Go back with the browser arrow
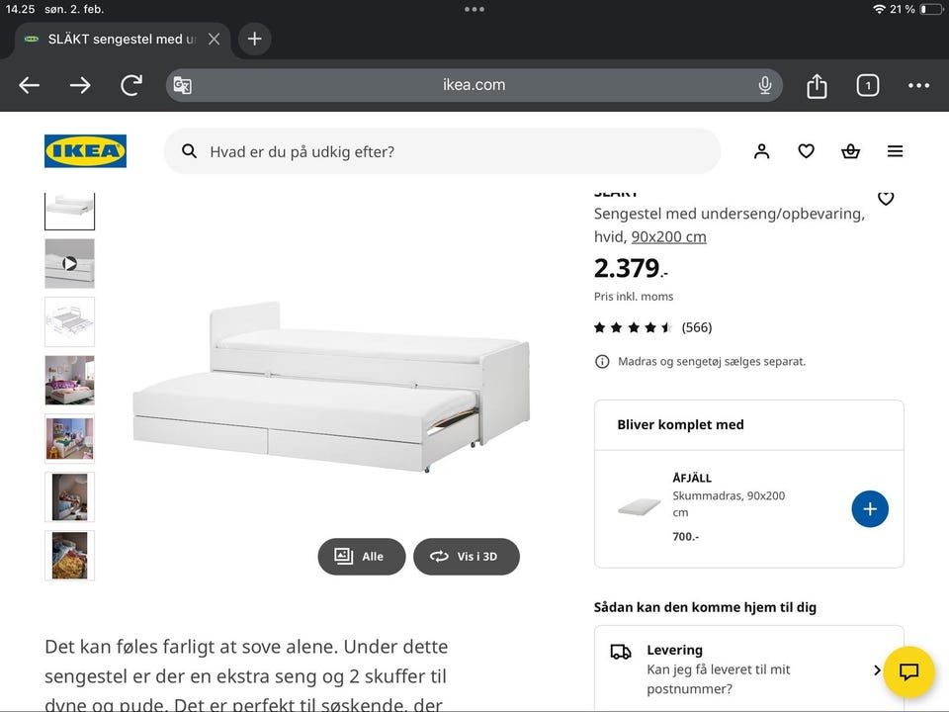949x712 pixels. [30, 86]
